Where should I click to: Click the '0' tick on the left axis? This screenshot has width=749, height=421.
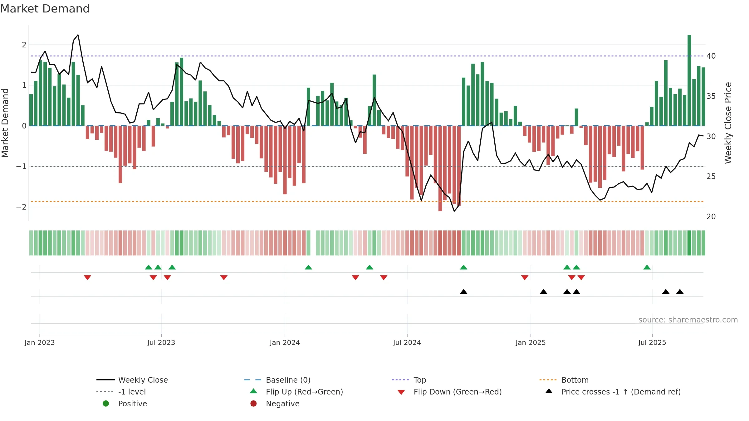(24, 126)
